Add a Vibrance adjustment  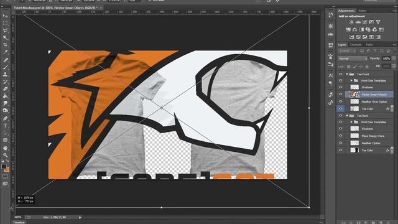click(378, 22)
